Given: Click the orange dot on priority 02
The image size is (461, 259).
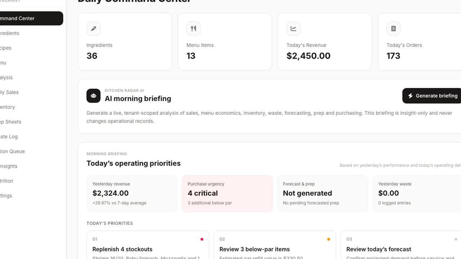Looking at the screenshot, I should (x=328, y=239).
